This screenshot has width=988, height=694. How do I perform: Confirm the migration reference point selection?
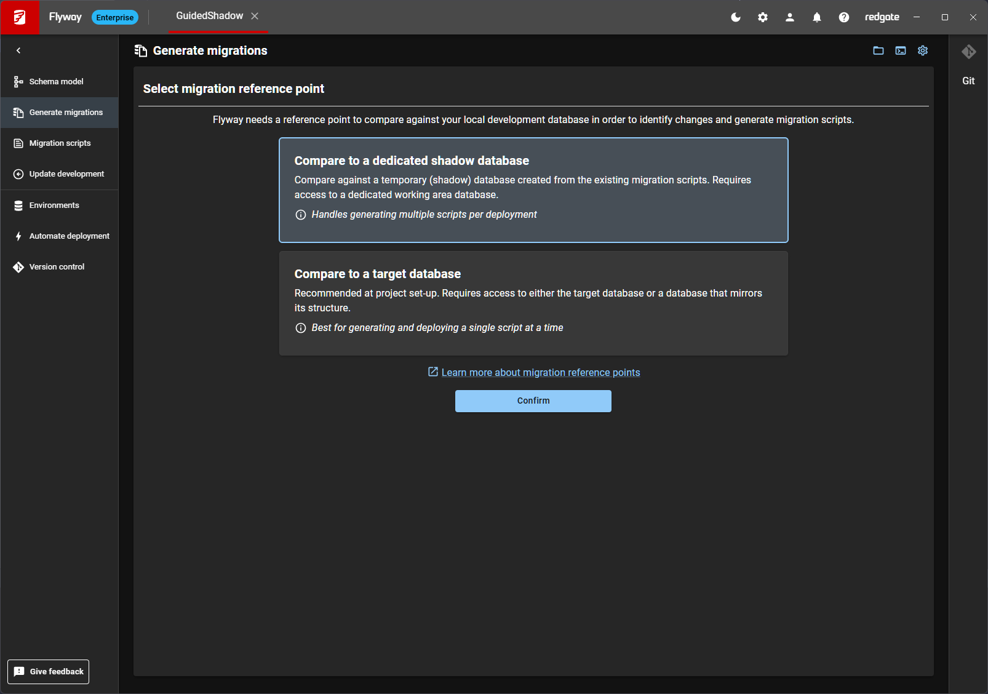pyautogui.click(x=533, y=401)
